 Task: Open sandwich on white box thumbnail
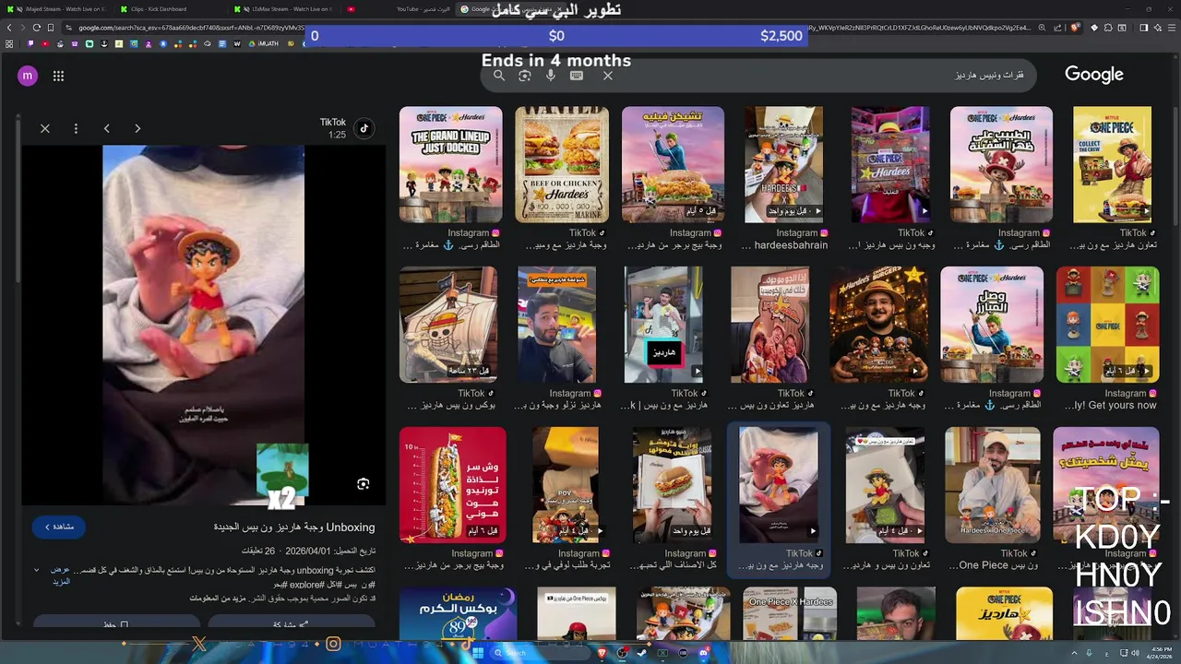(672, 485)
